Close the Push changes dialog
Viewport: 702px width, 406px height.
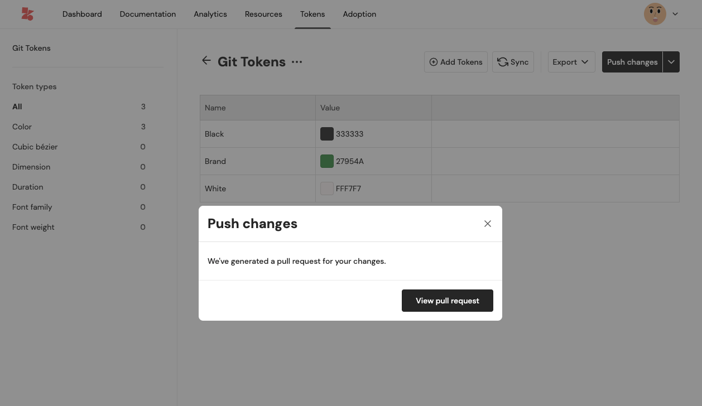coord(488,224)
